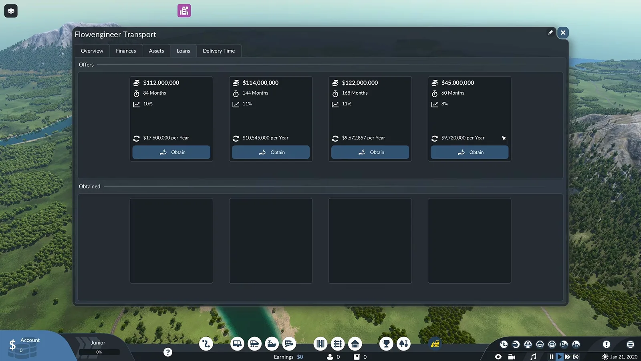Open the layers menu icon

[x=11, y=11]
